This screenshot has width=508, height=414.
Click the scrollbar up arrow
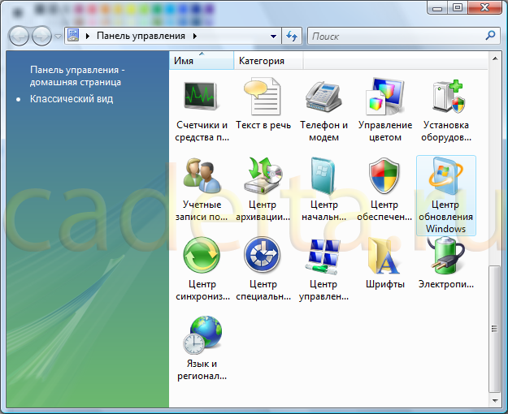pyautogui.click(x=495, y=59)
